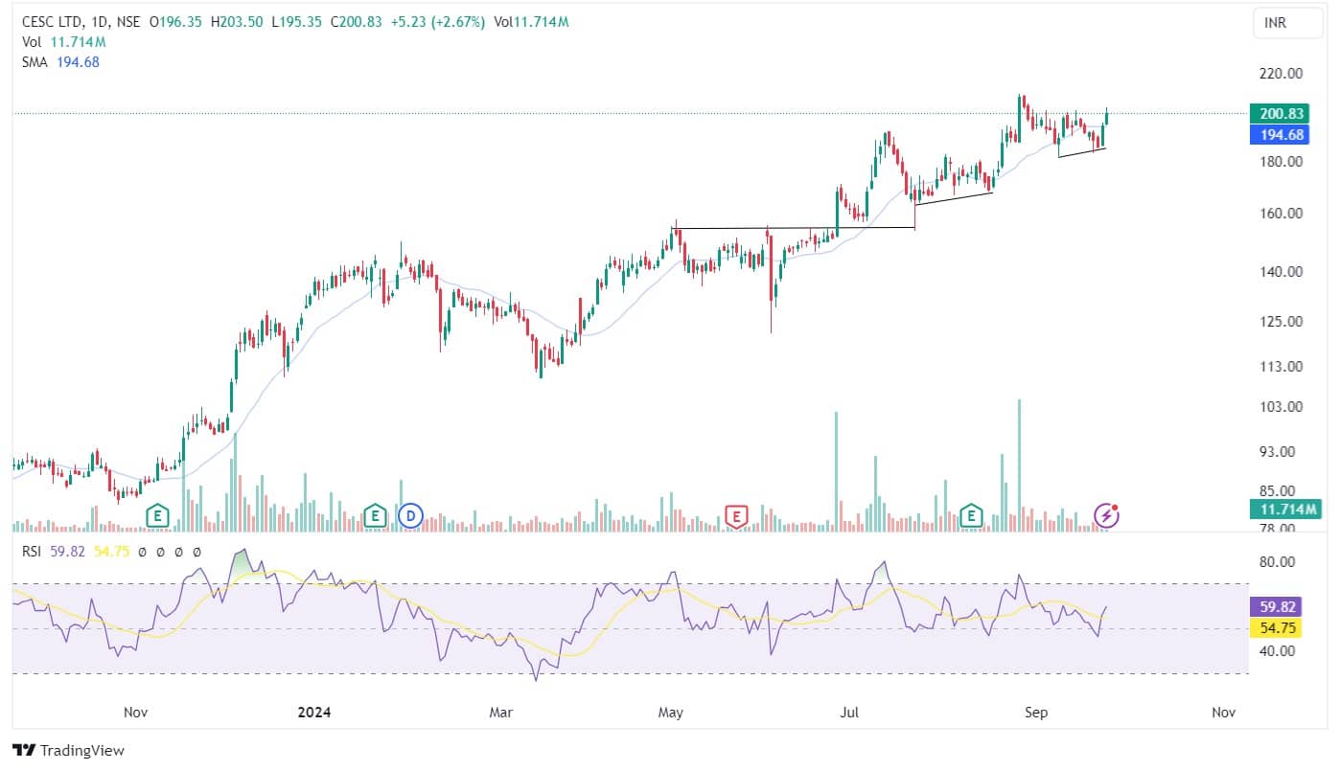Viewport: 1340px width, 771px height.
Task: Click the green earnings E marker beside the D marker
Action: click(x=376, y=516)
